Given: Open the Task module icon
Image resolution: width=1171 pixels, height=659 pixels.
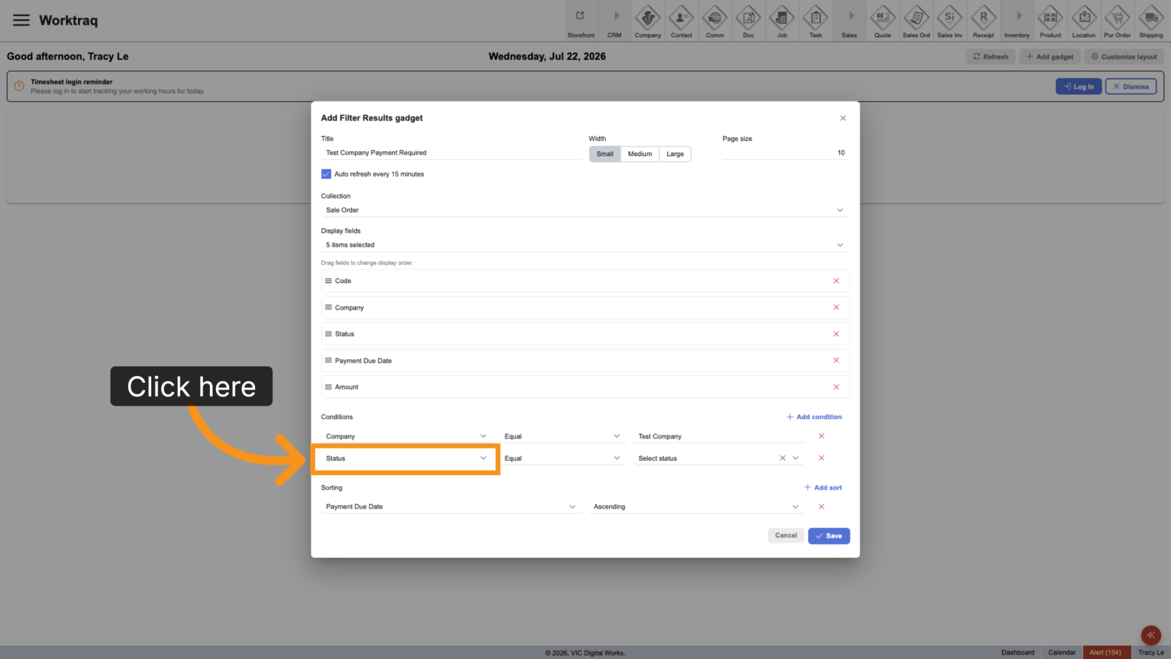Looking at the screenshot, I should coord(815,21).
